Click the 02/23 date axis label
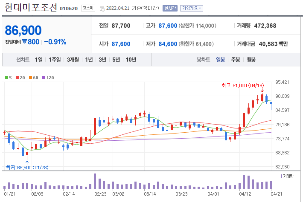The height and width of the screenshot is (202, 303). (x=100, y=194)
